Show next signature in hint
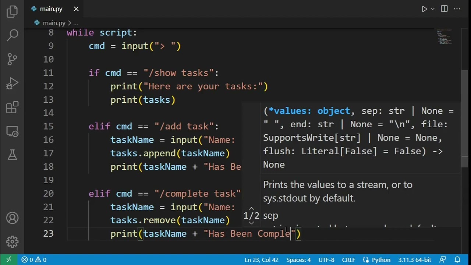This screenshot has width=471, height=265. [x=251, y=223]
